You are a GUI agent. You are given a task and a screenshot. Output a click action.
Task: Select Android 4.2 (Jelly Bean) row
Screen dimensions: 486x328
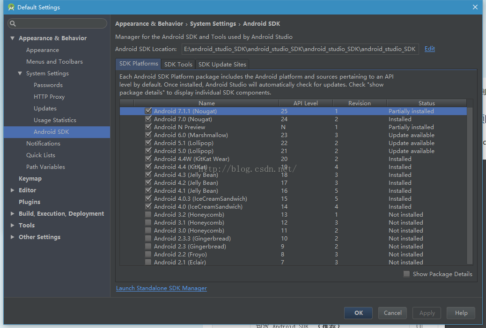[293, 183]
